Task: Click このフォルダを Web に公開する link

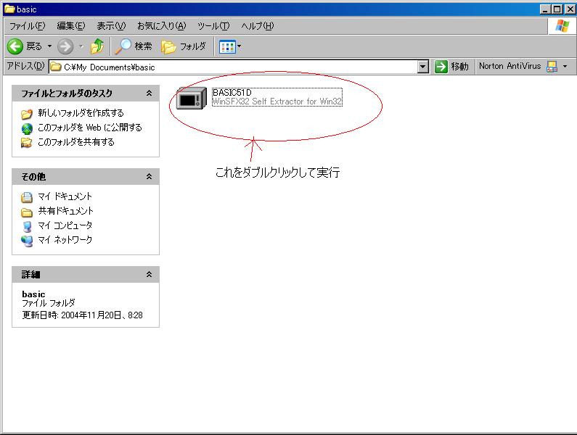Action: [90, 128]
